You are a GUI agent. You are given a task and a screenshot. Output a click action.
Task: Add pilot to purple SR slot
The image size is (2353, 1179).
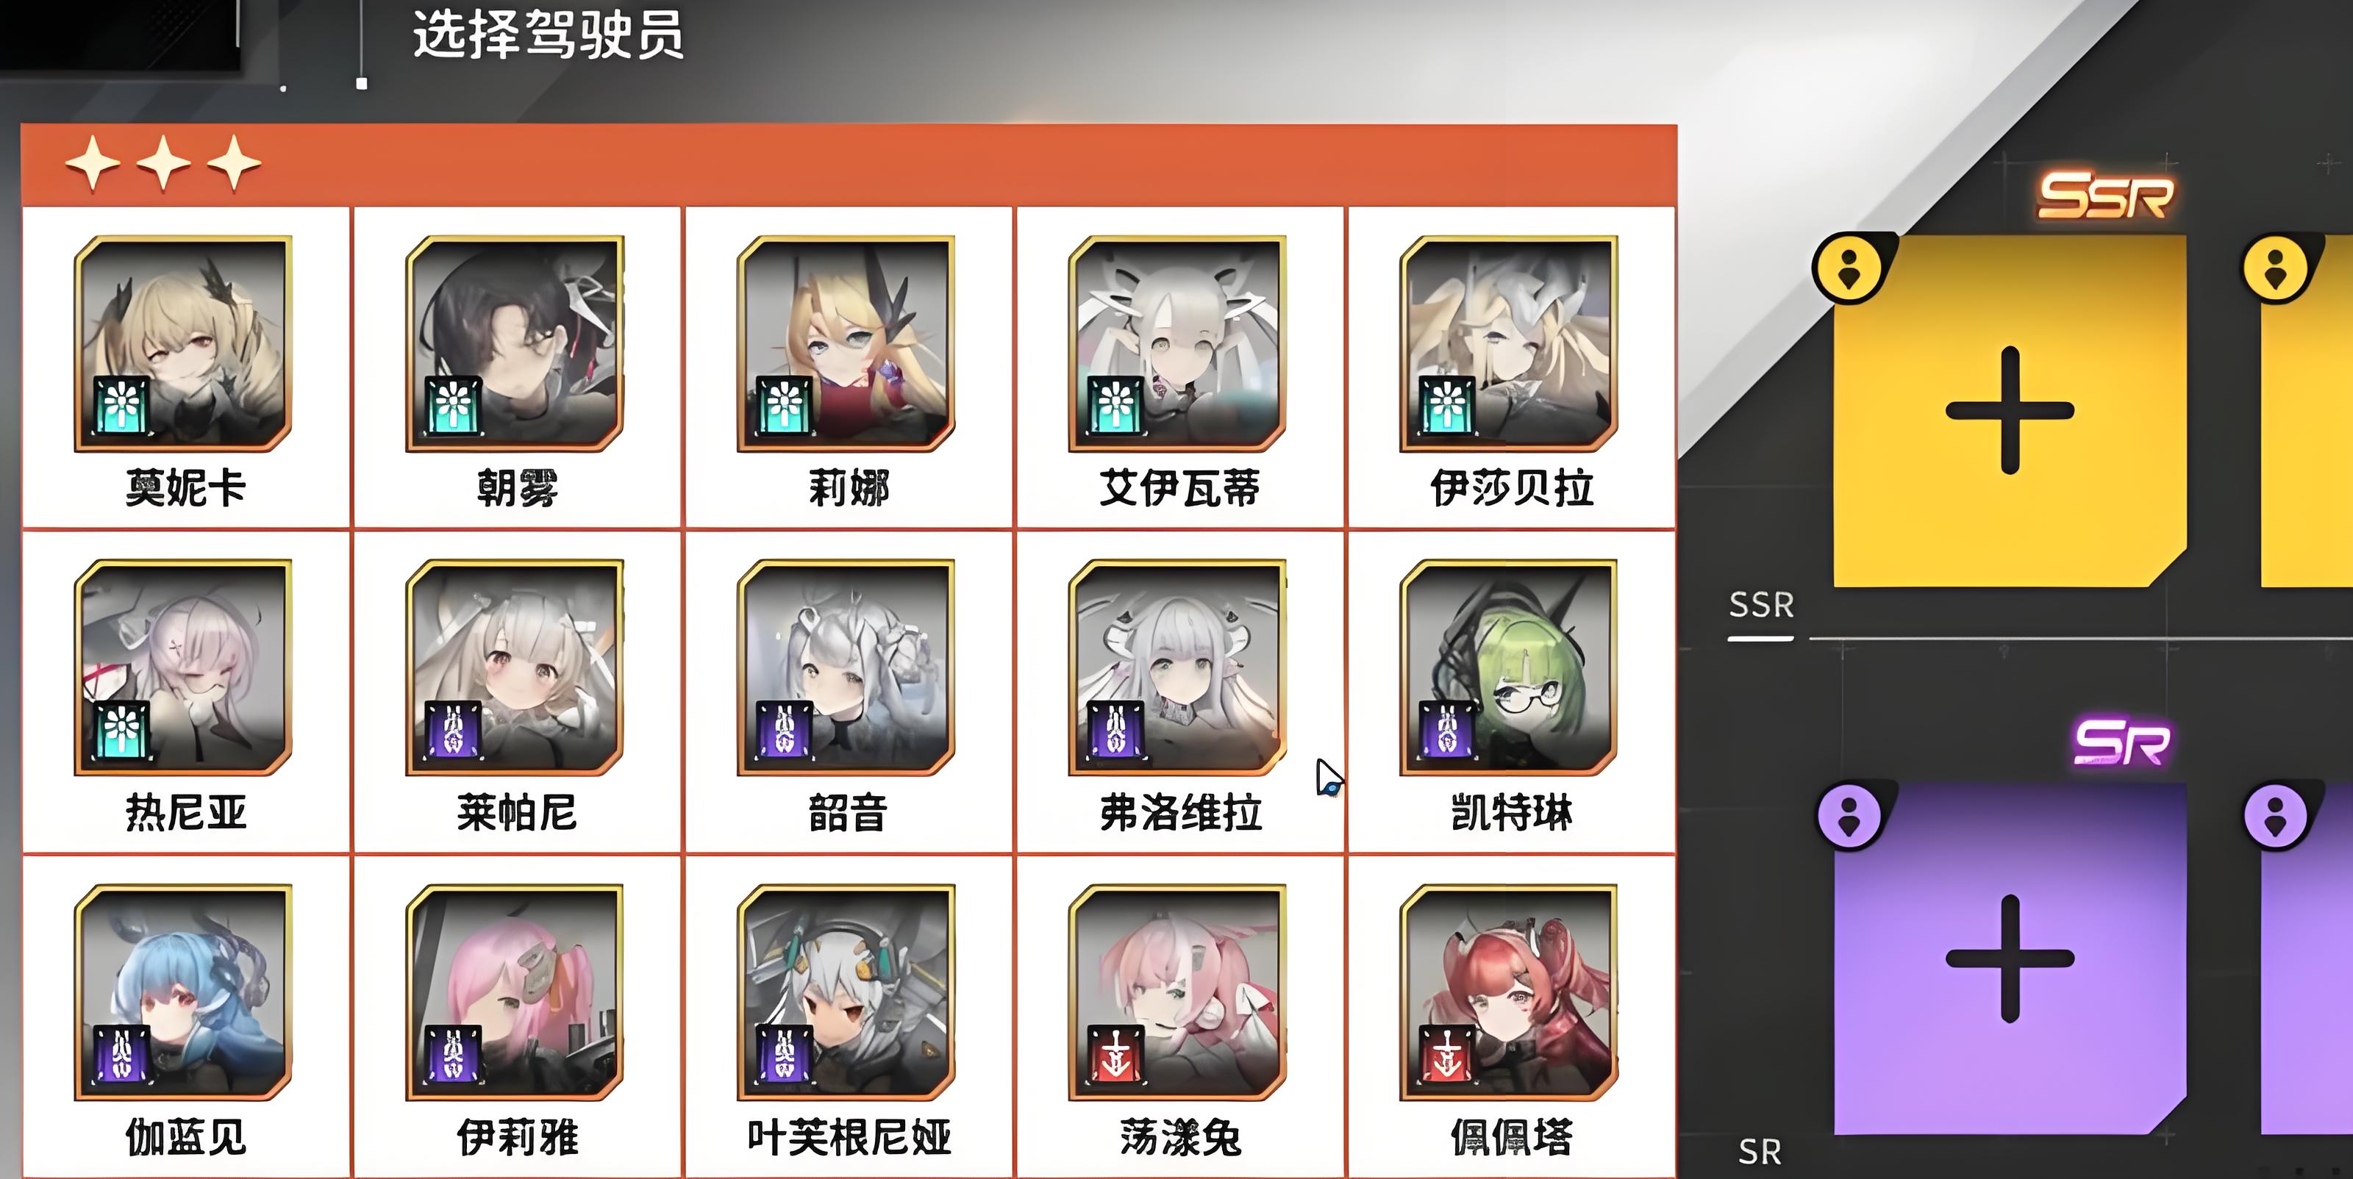(x=2010, y=959)
